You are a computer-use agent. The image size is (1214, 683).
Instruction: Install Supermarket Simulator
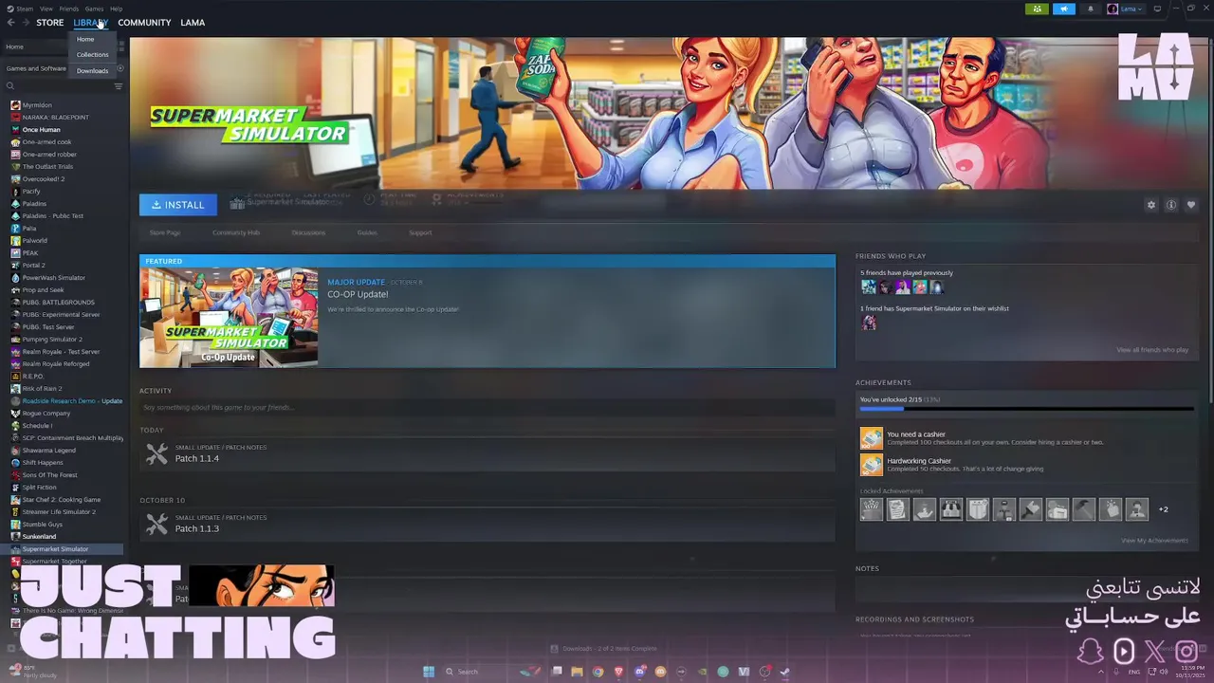(178, 205)
